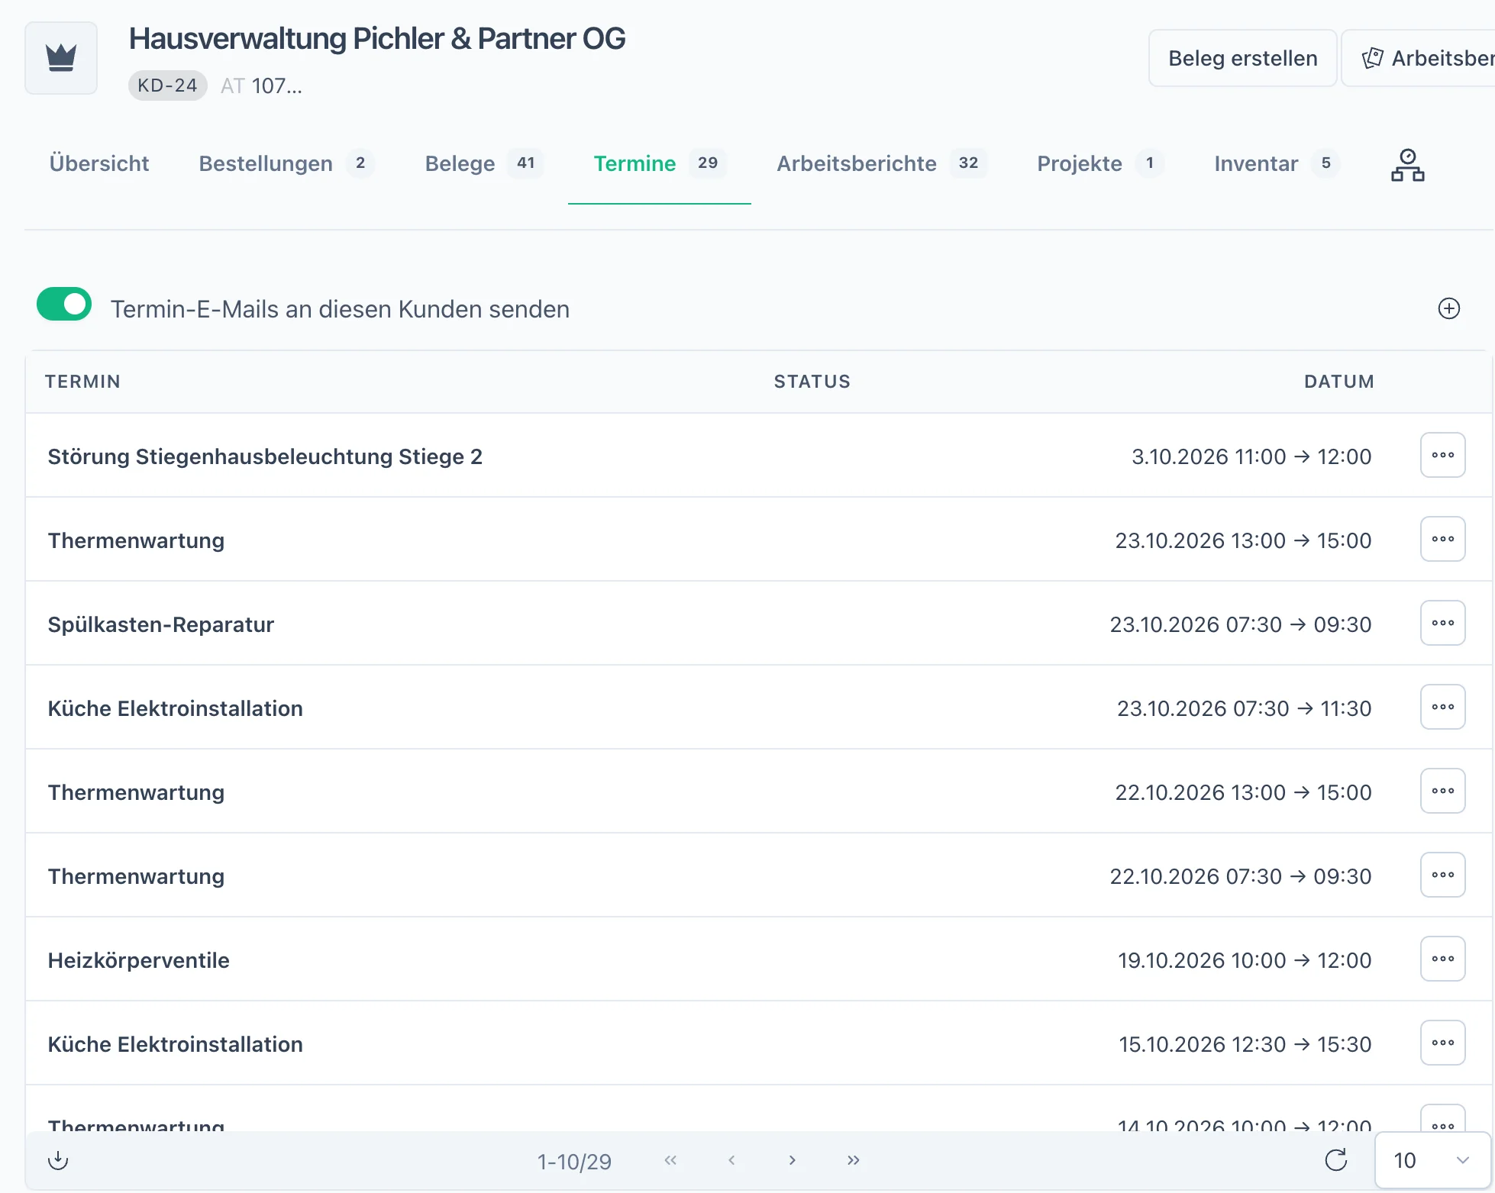Open options for Küche Elektroinstallation 15.10.2026
1495x1193 pixels.
click(1442, 1043)
